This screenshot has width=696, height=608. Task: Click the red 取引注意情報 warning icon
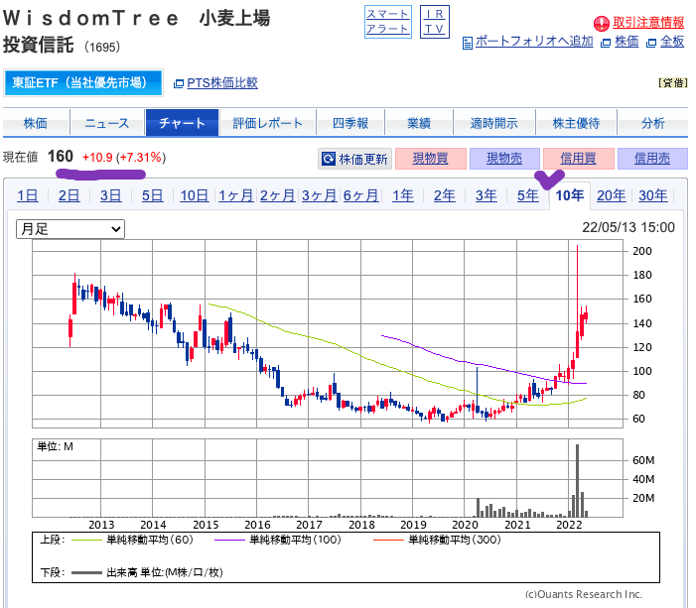[x=602, y=24]
